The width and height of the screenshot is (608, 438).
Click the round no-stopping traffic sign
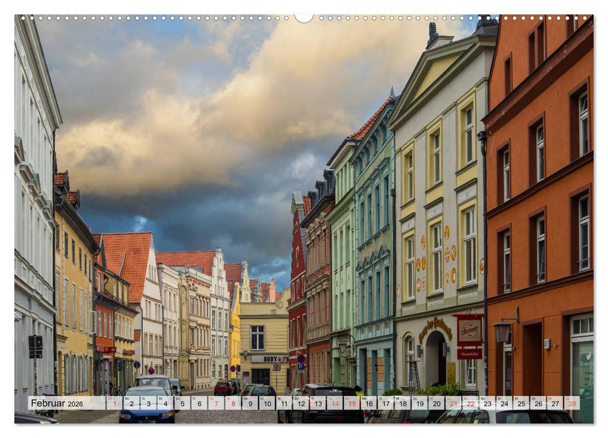(x=301, y=358)
